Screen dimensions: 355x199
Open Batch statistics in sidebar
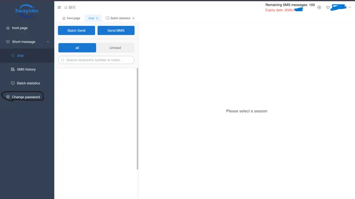[27, 83]
